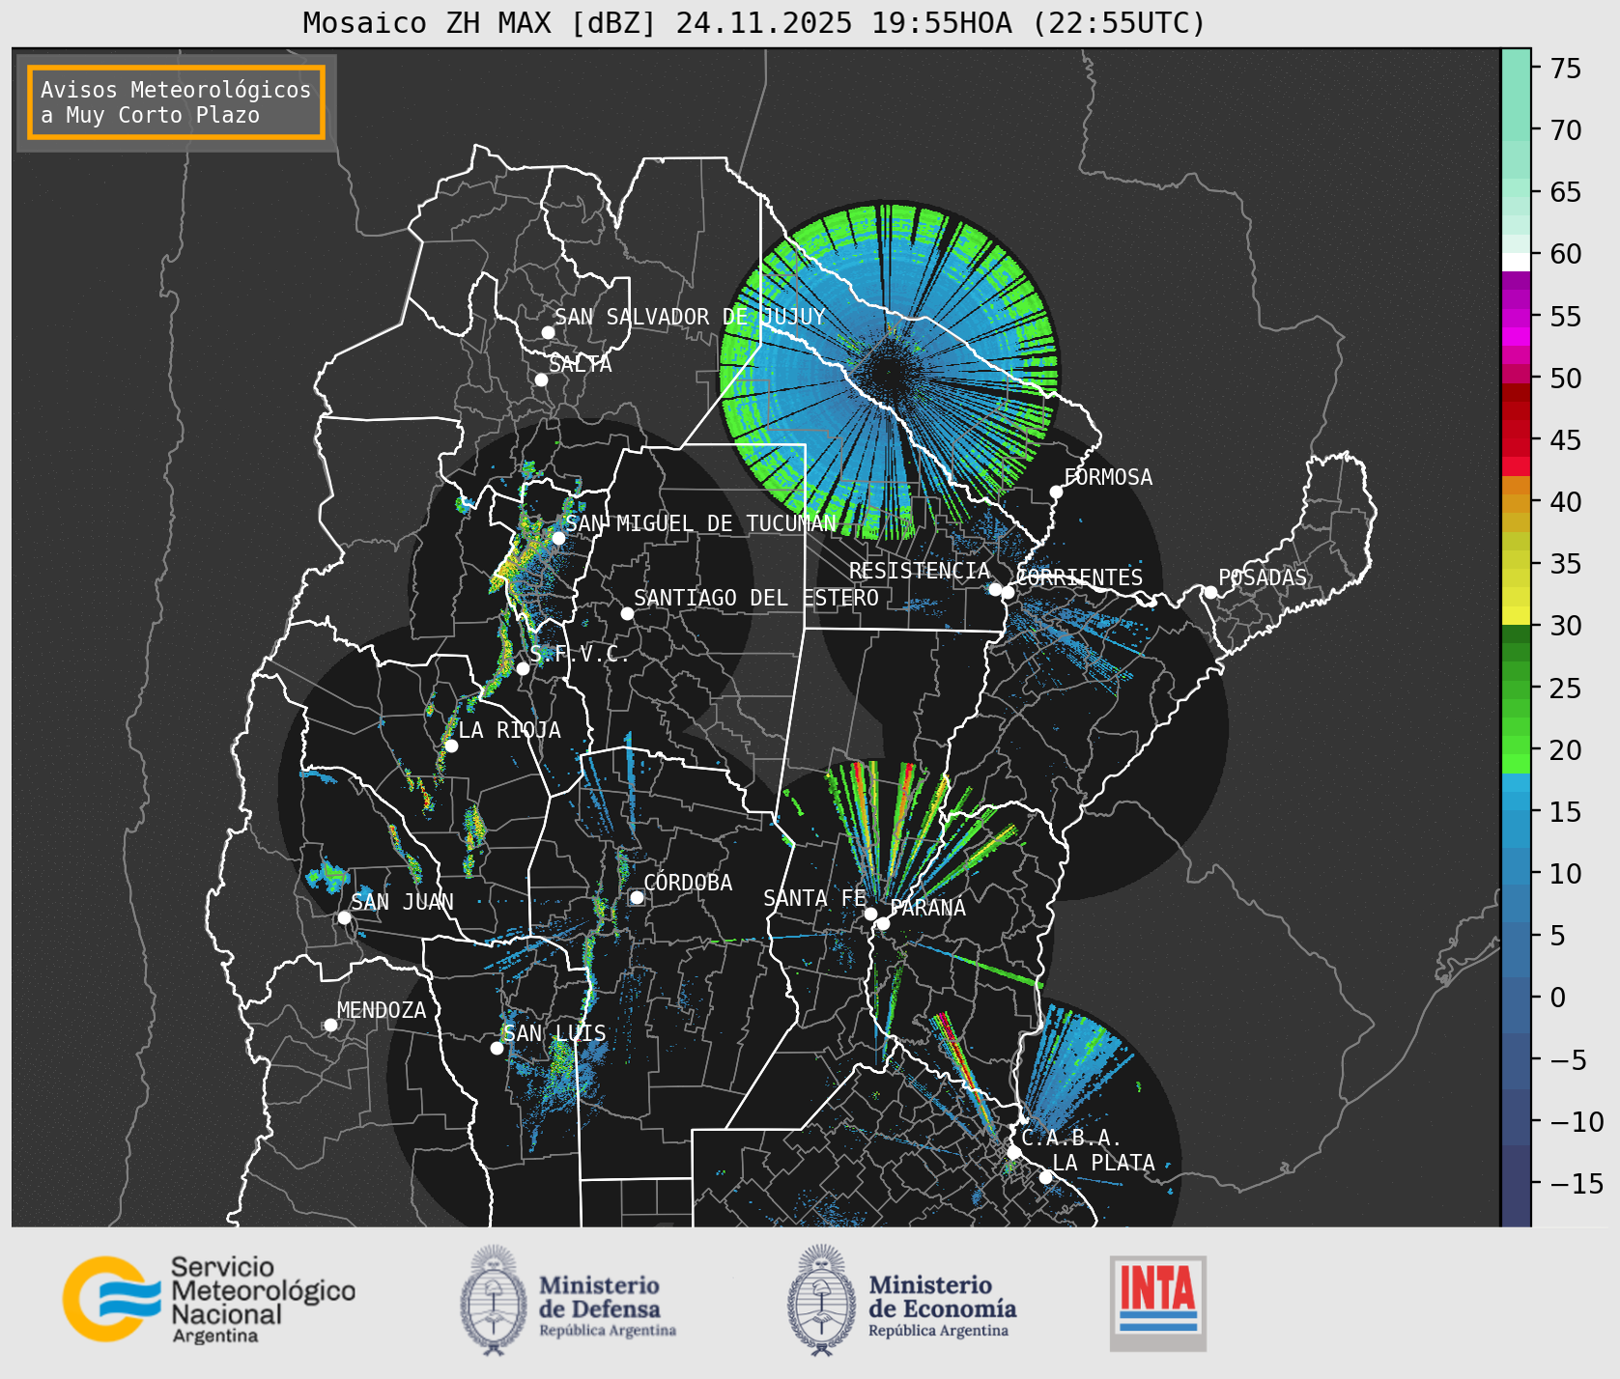Select the San Miguel de Tucumán marker
The height and width of the screenshot is (1379, 1620).
pyautogui.click(x=557, y=538)
